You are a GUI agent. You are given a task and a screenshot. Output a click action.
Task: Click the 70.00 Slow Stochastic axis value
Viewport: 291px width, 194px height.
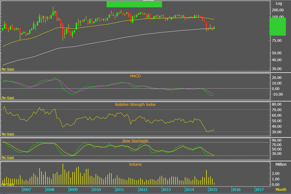tap(277, 145)
